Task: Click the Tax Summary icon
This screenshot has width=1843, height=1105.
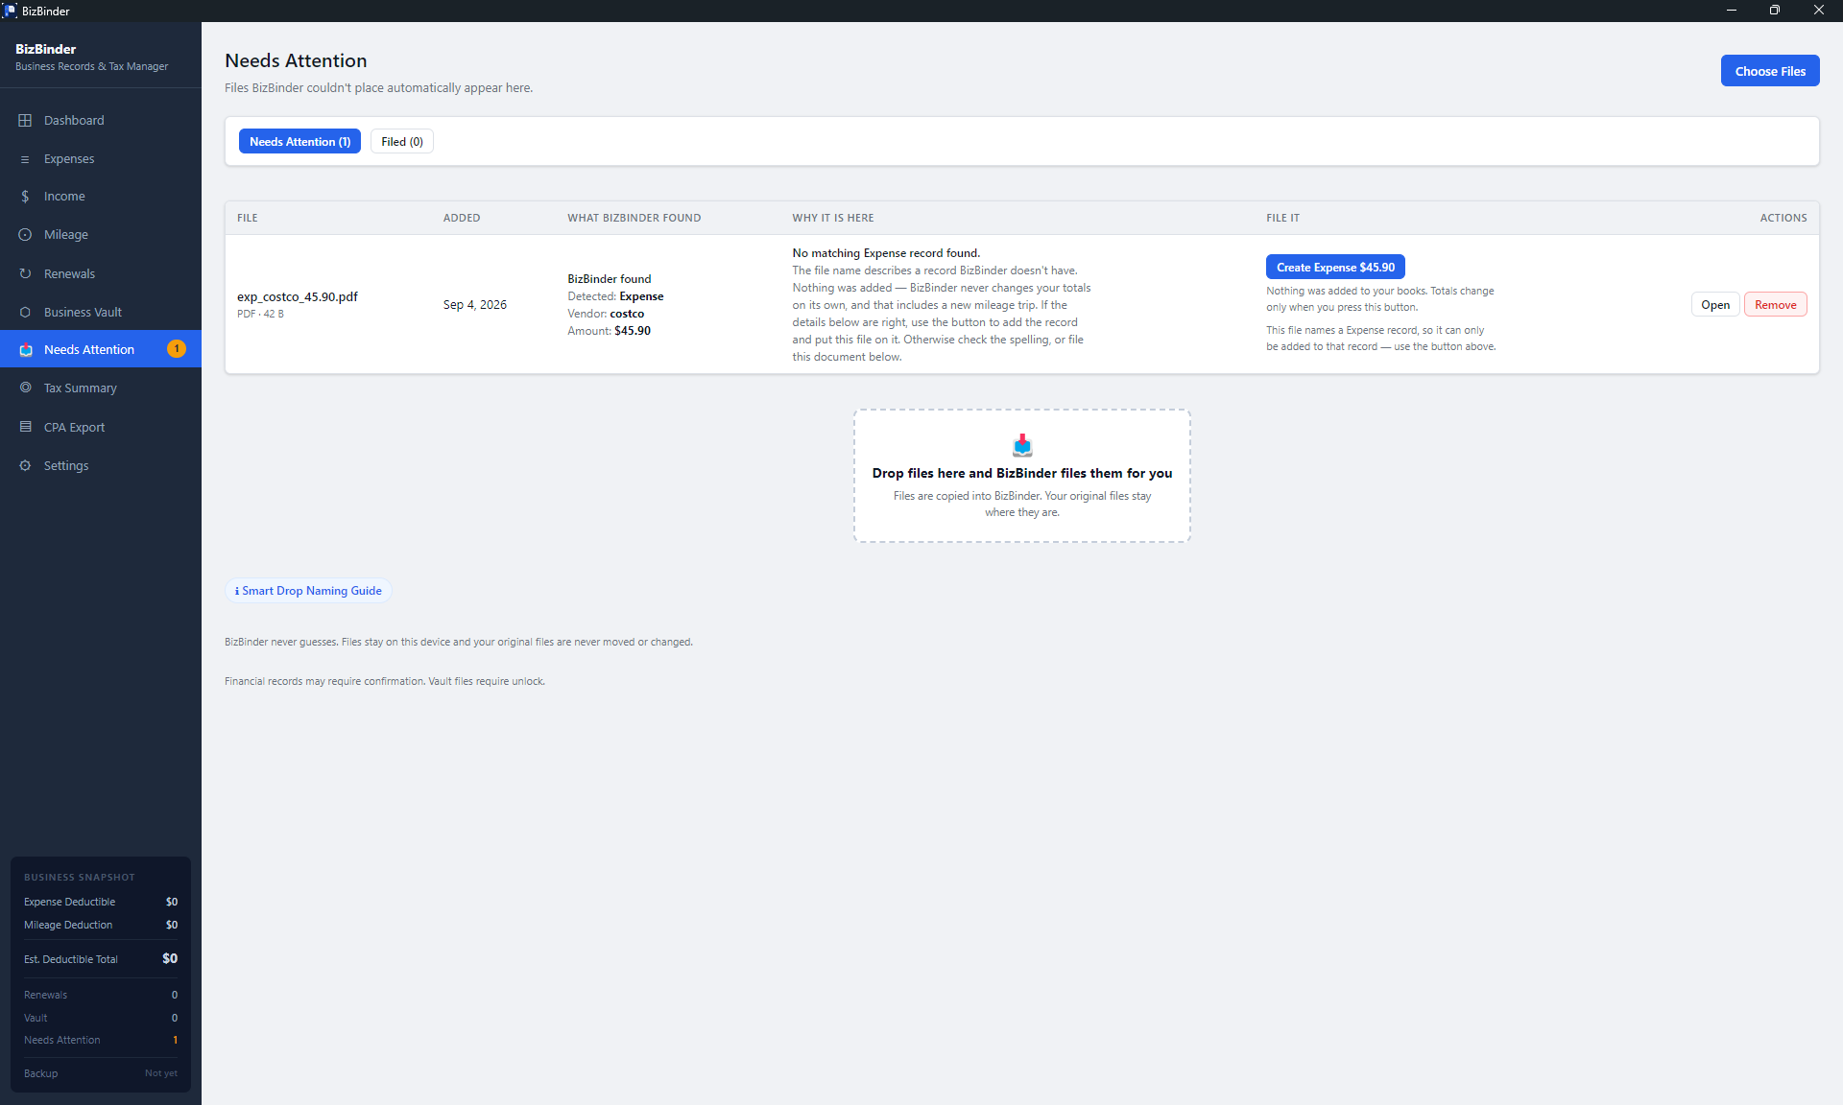Action: 25,388
